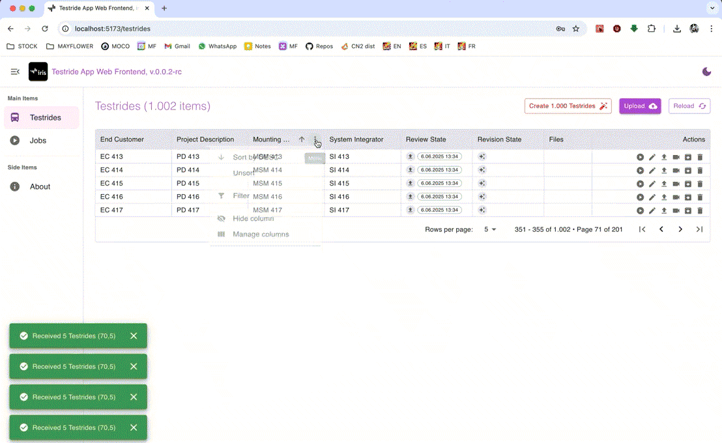
Task: Click the archive icon in EC 417 row
Action: 687,210
